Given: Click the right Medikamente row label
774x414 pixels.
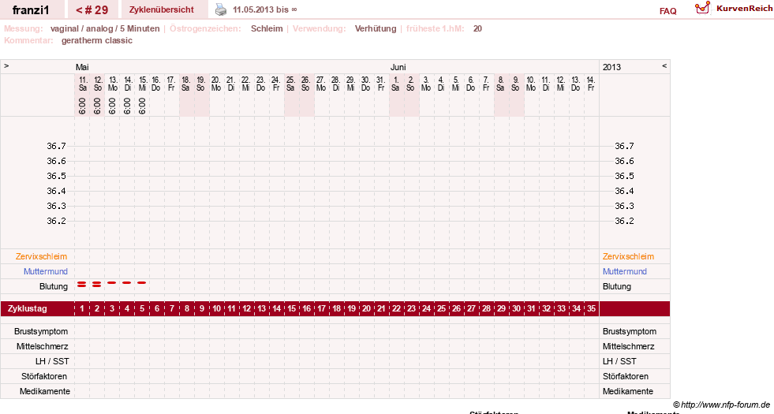Looking at the screenshot, I should 628,391.
